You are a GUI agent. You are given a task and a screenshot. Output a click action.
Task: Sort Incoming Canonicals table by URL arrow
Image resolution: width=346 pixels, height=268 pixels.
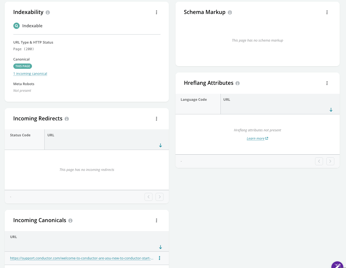point(161,247)
